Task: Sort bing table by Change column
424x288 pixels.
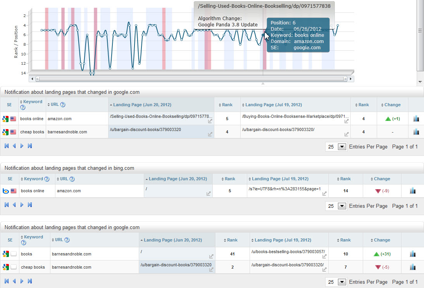Action: [382, 179]
